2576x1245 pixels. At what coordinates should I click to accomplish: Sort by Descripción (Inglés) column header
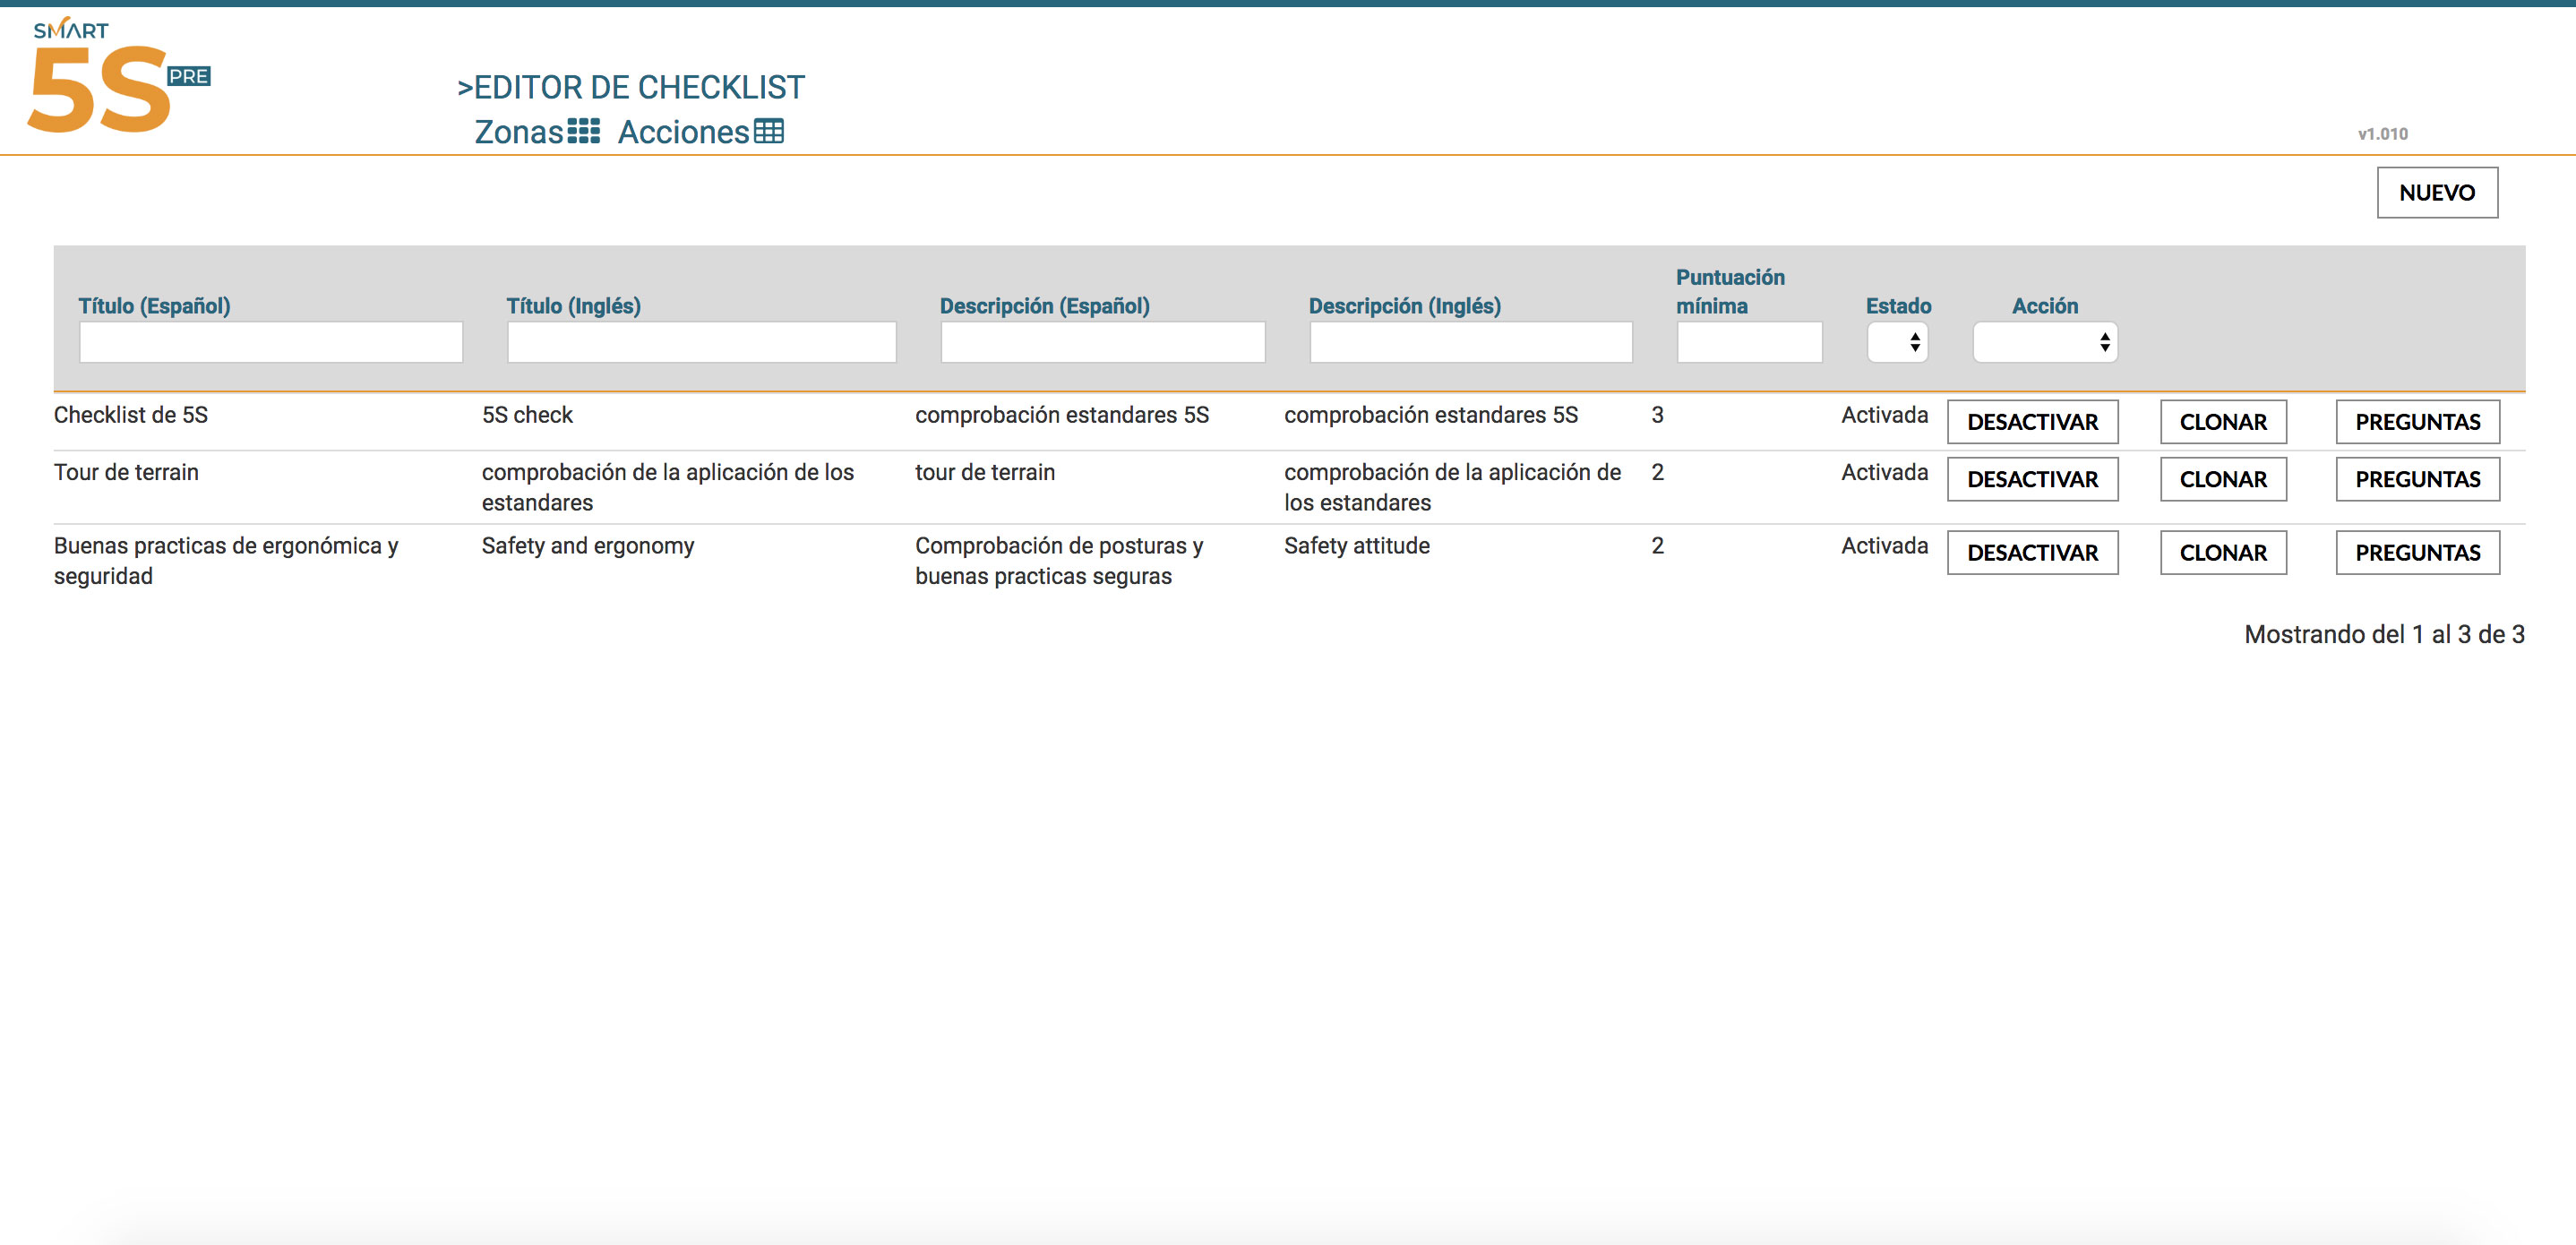[1404, 306]
